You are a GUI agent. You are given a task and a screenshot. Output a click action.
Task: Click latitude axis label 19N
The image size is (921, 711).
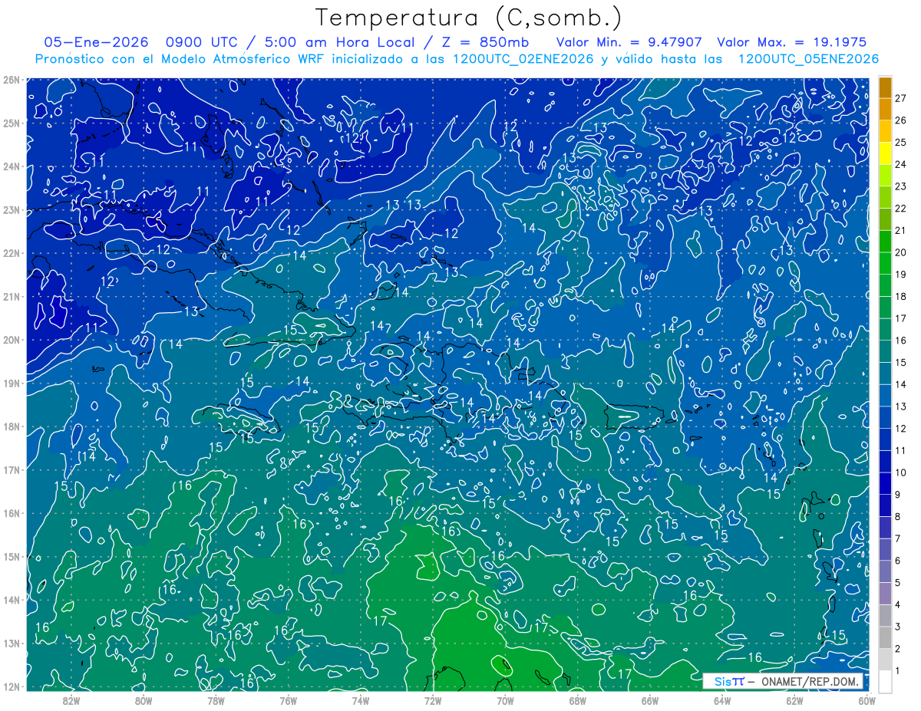tap(11, 383)
